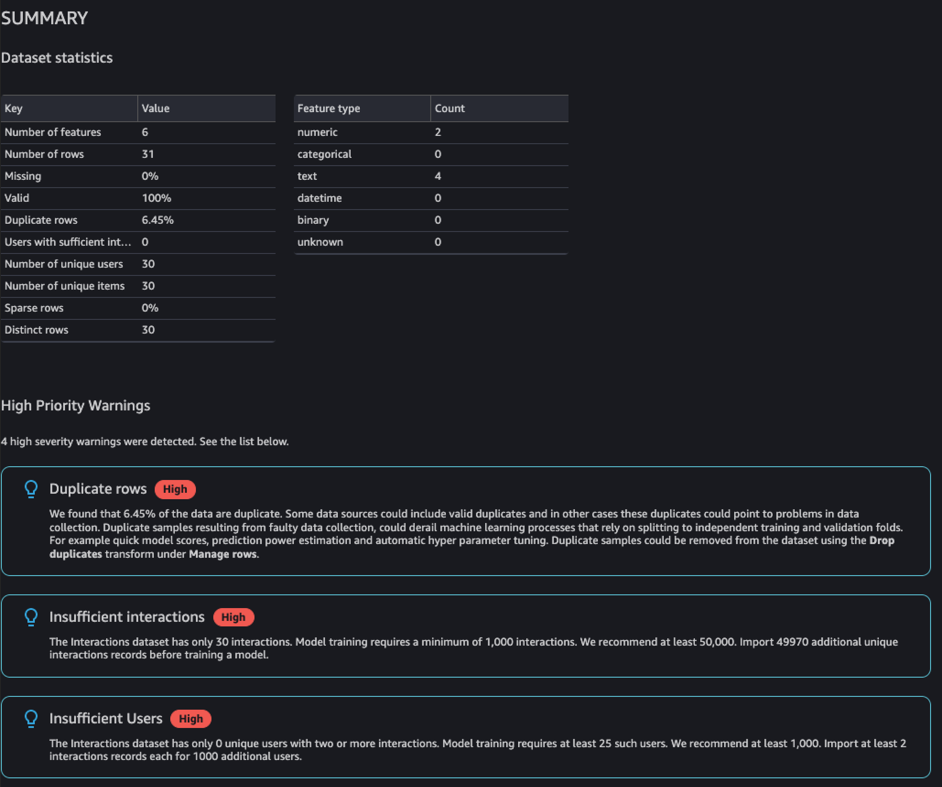Click the Key column header to sort
The width and height of the screenshot is (942, 787).
(69, 108)
